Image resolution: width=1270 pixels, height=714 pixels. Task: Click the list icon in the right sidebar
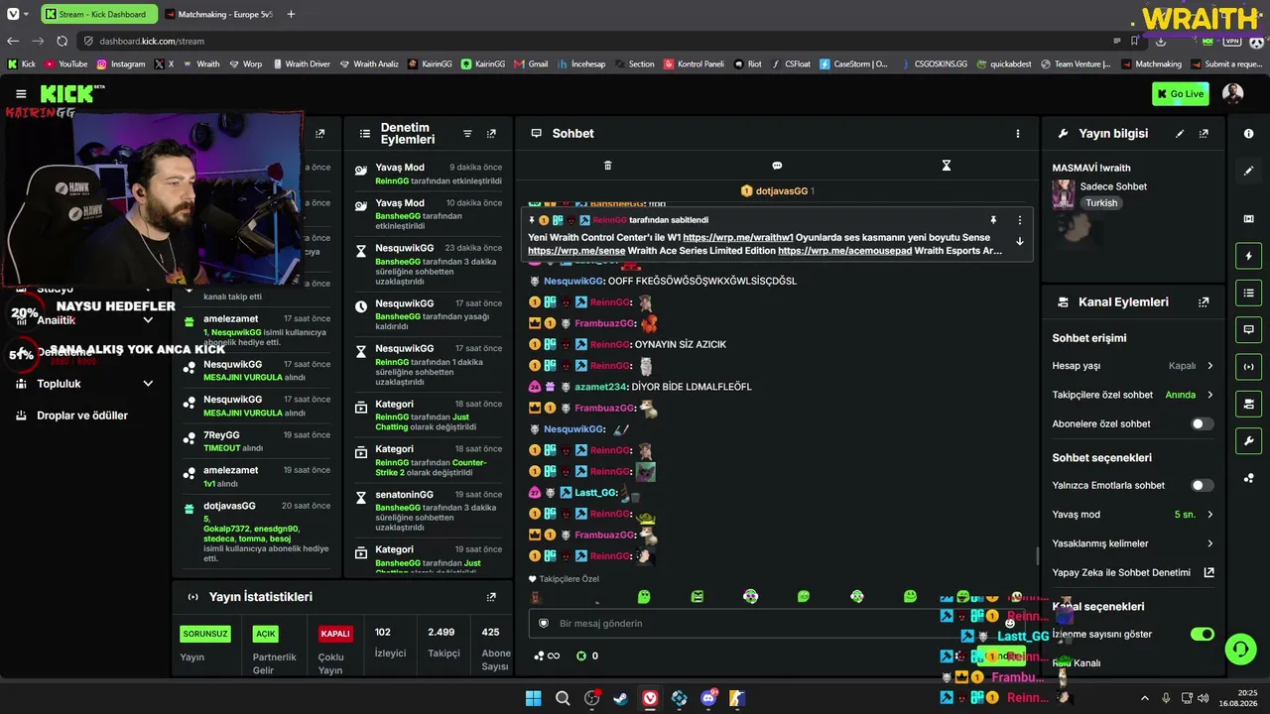[x=1248, y=293]
